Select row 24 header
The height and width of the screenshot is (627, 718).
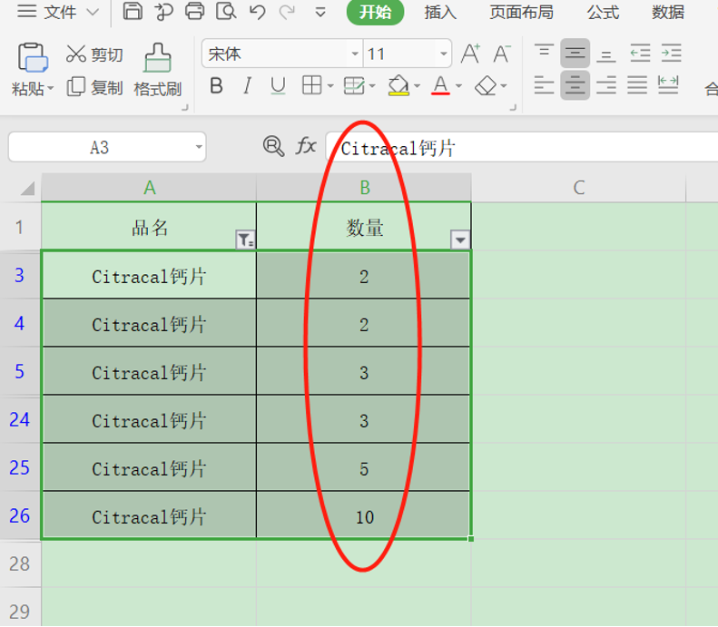tap(20, 420)
